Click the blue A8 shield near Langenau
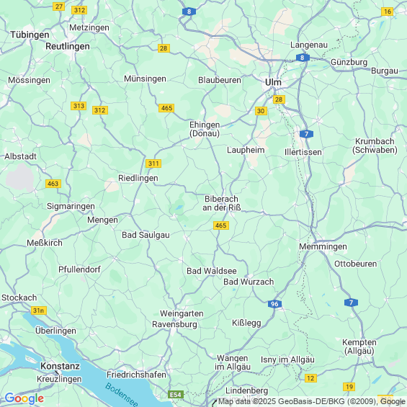407x407 pixels. [x=303, y=58]
